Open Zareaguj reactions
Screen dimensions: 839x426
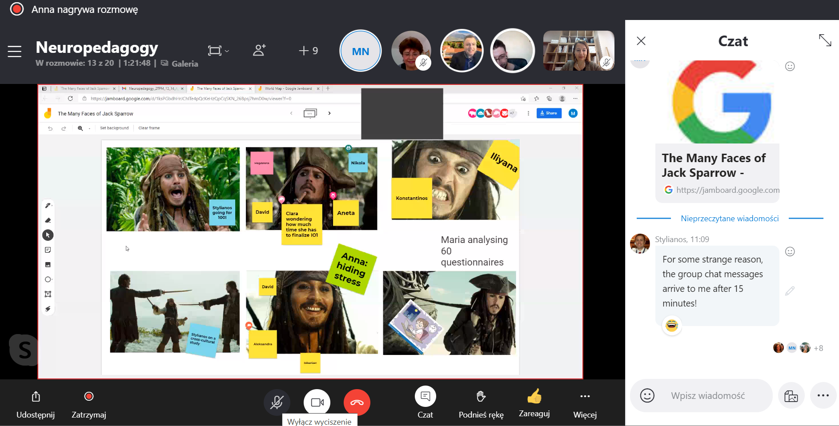coord(534,403)
